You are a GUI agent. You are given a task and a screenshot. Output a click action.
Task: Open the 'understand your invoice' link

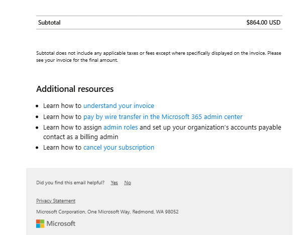click(119, 106)
